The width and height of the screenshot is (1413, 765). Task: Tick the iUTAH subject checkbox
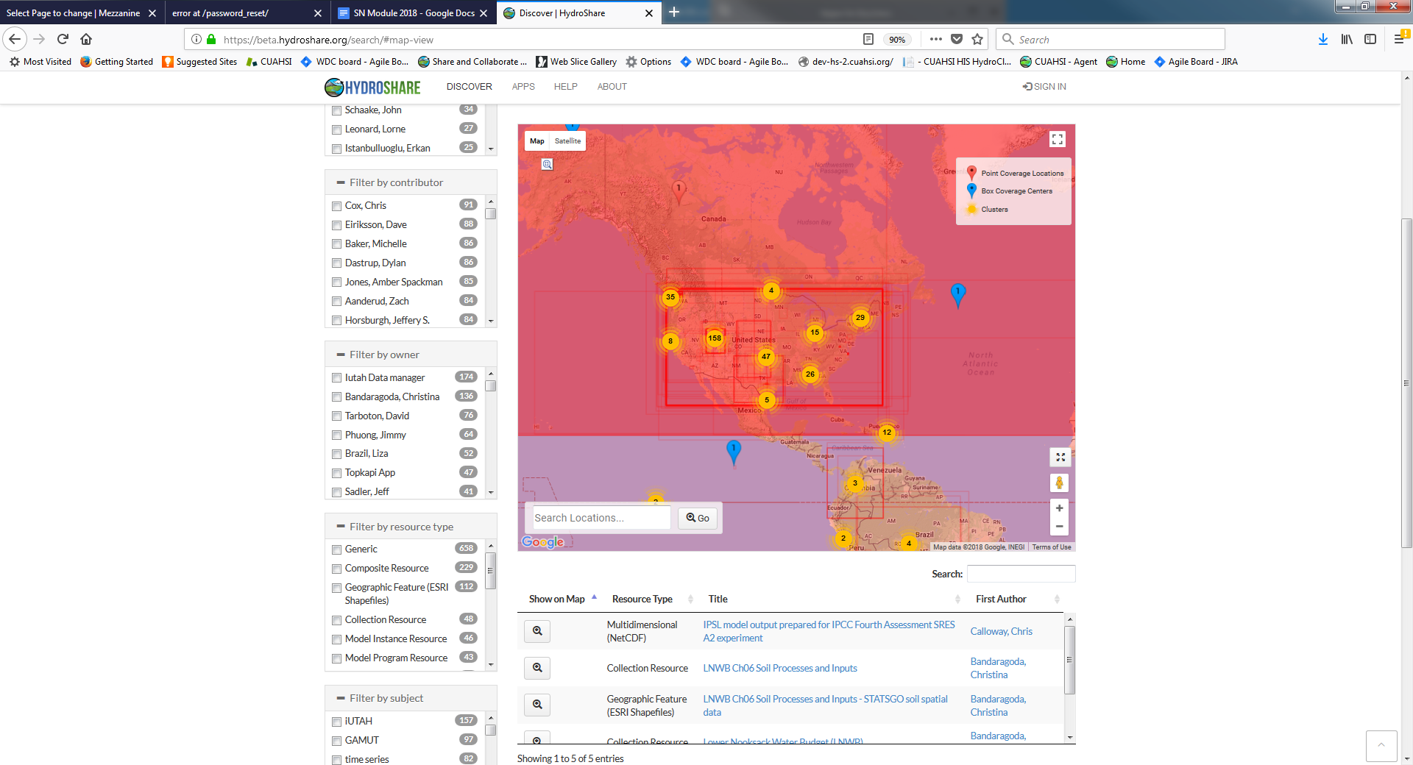tap(336, 722)
